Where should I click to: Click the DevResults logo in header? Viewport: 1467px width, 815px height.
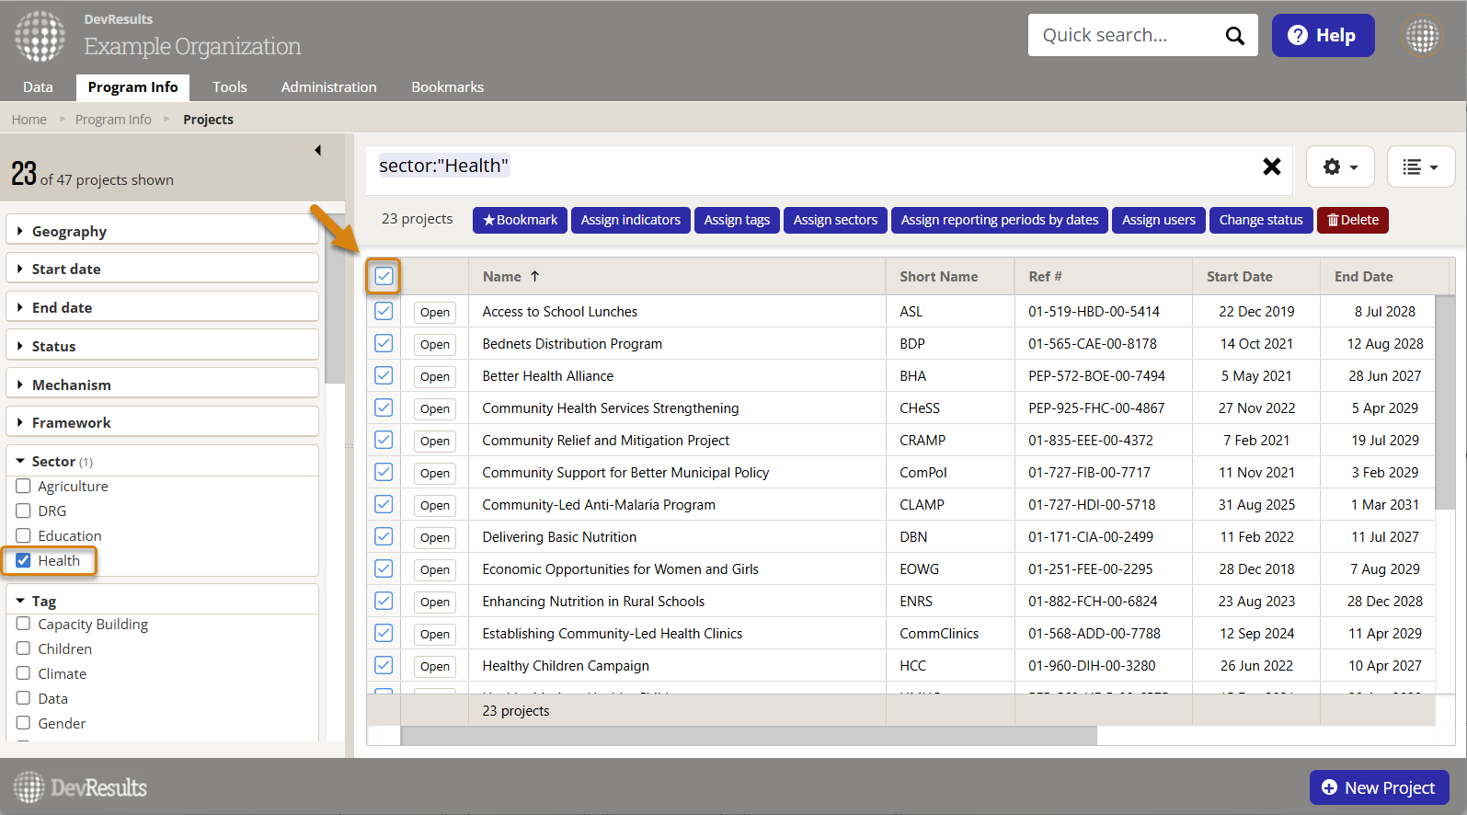pos(40,36)
